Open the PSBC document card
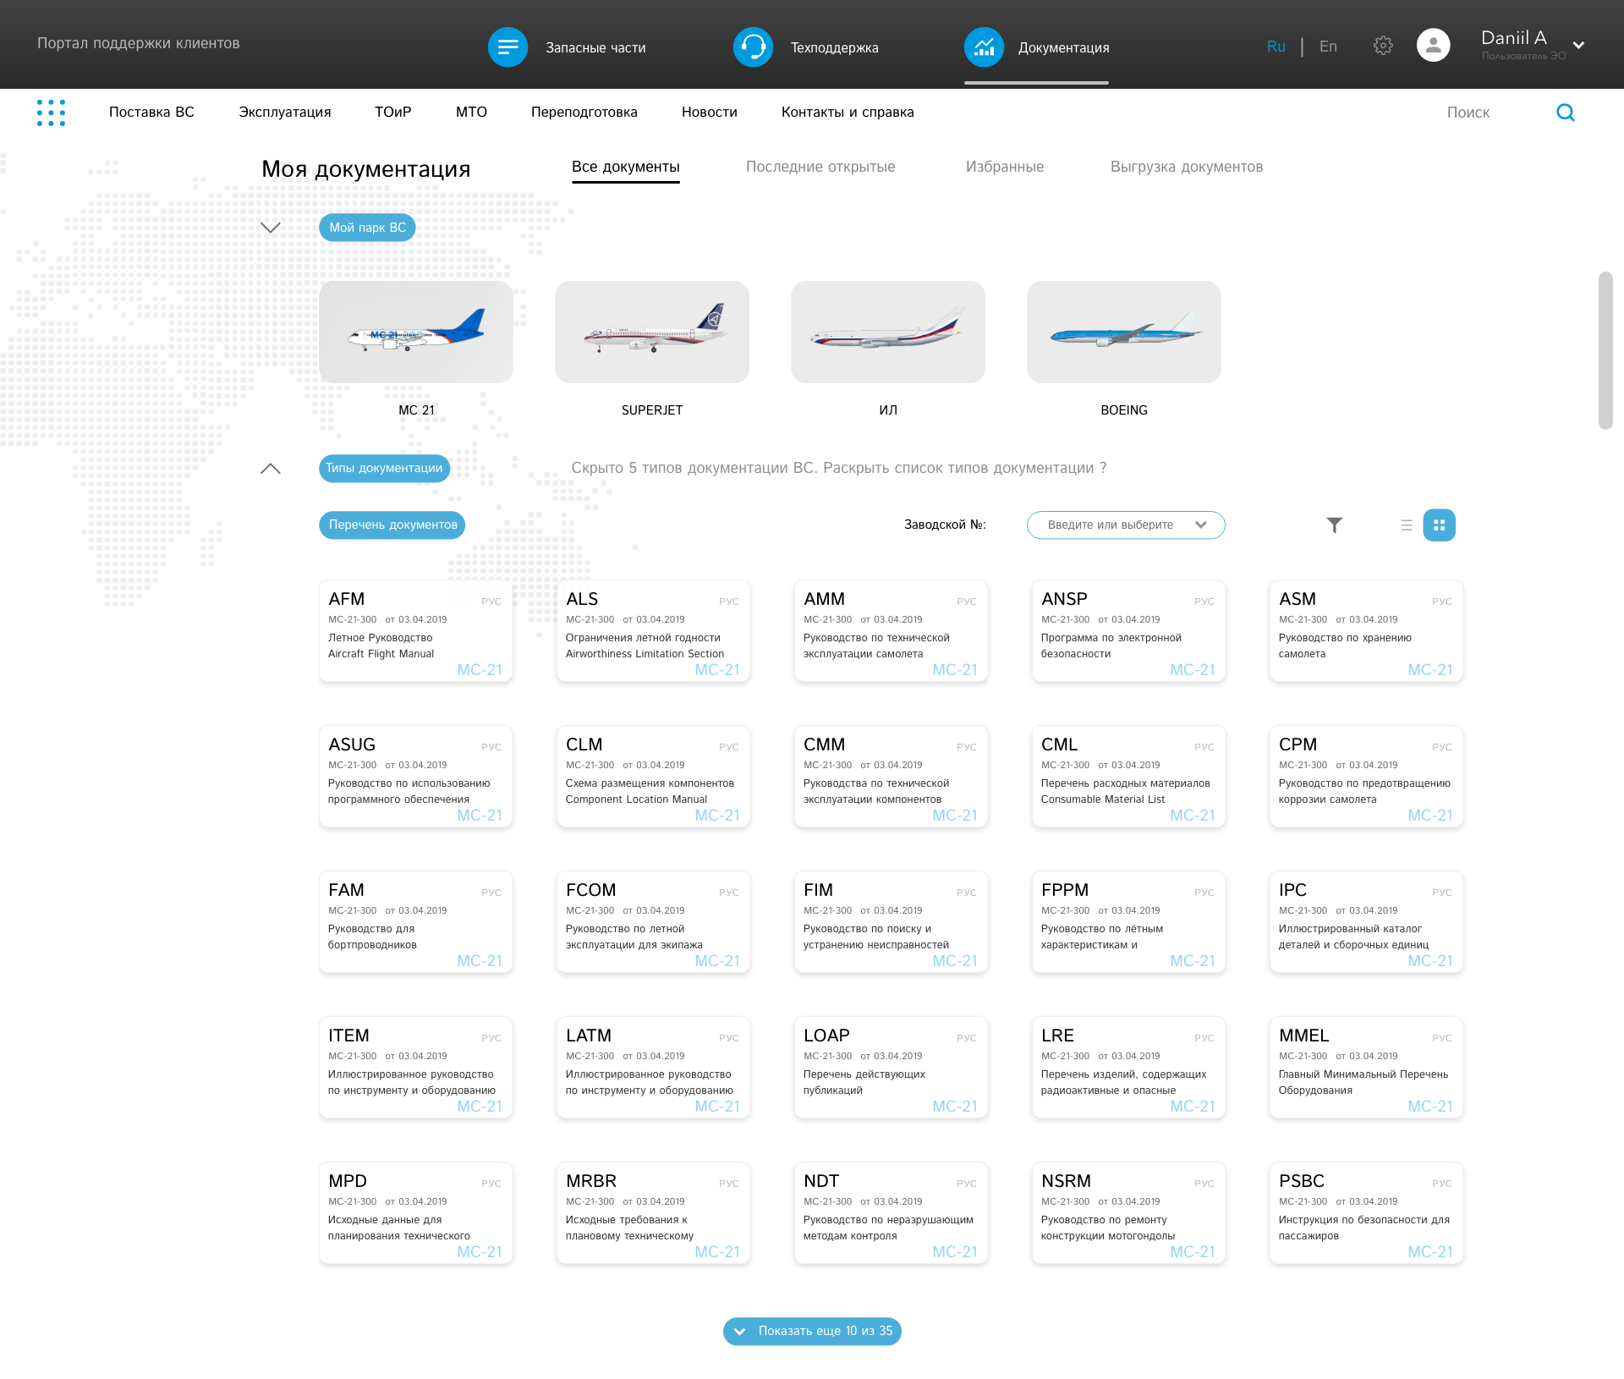The height and width of the screenshot is (1379, 1624). (x=1367, y=1213)
